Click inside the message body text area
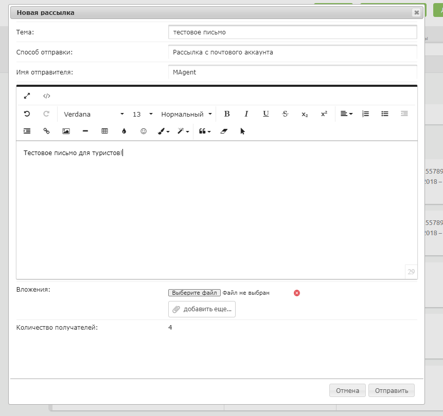The width and height of the screenshot is (443, 416). [x=217, y=210]
